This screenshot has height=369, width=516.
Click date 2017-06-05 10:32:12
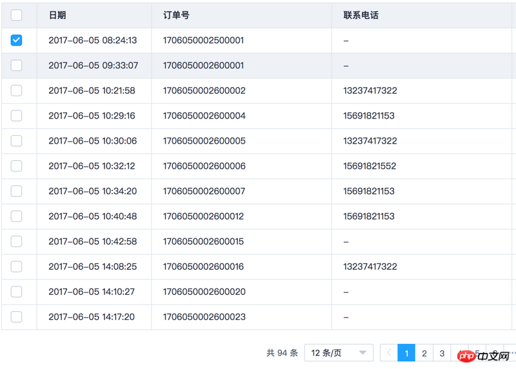92,166
